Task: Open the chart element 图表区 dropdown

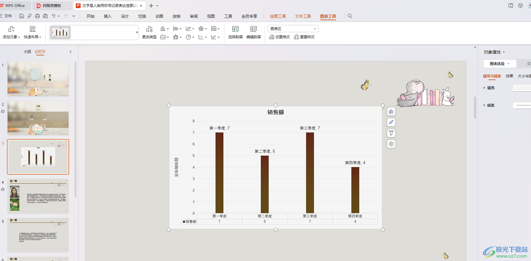Action: point(293,29)
